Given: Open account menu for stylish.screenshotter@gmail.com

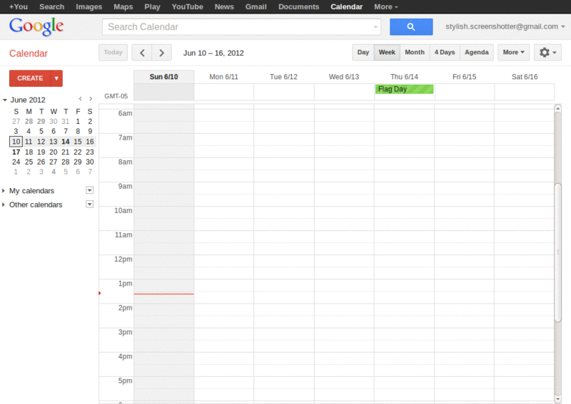Looking at the screenshot, I should 505,26.
